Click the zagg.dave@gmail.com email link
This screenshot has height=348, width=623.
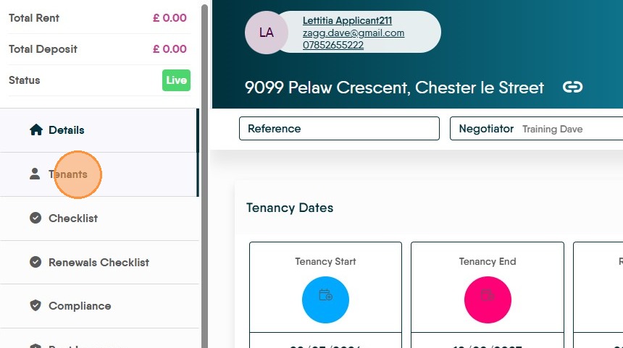(x=354, y=33)
